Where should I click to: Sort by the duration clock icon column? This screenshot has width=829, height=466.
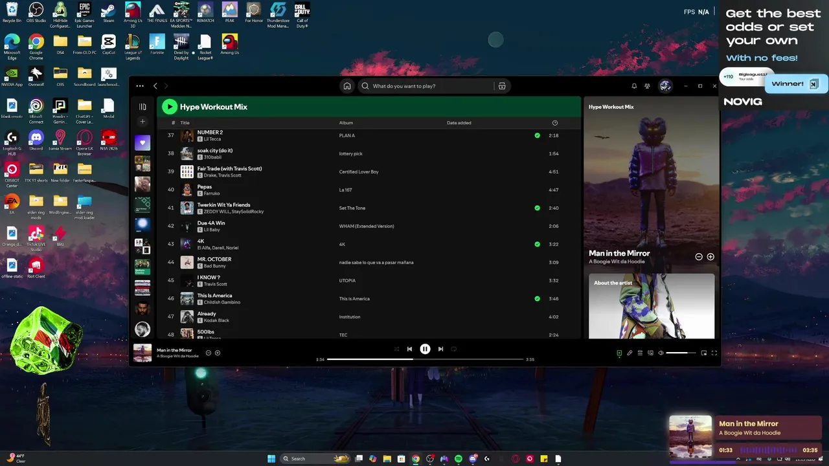tap(554, 123)
